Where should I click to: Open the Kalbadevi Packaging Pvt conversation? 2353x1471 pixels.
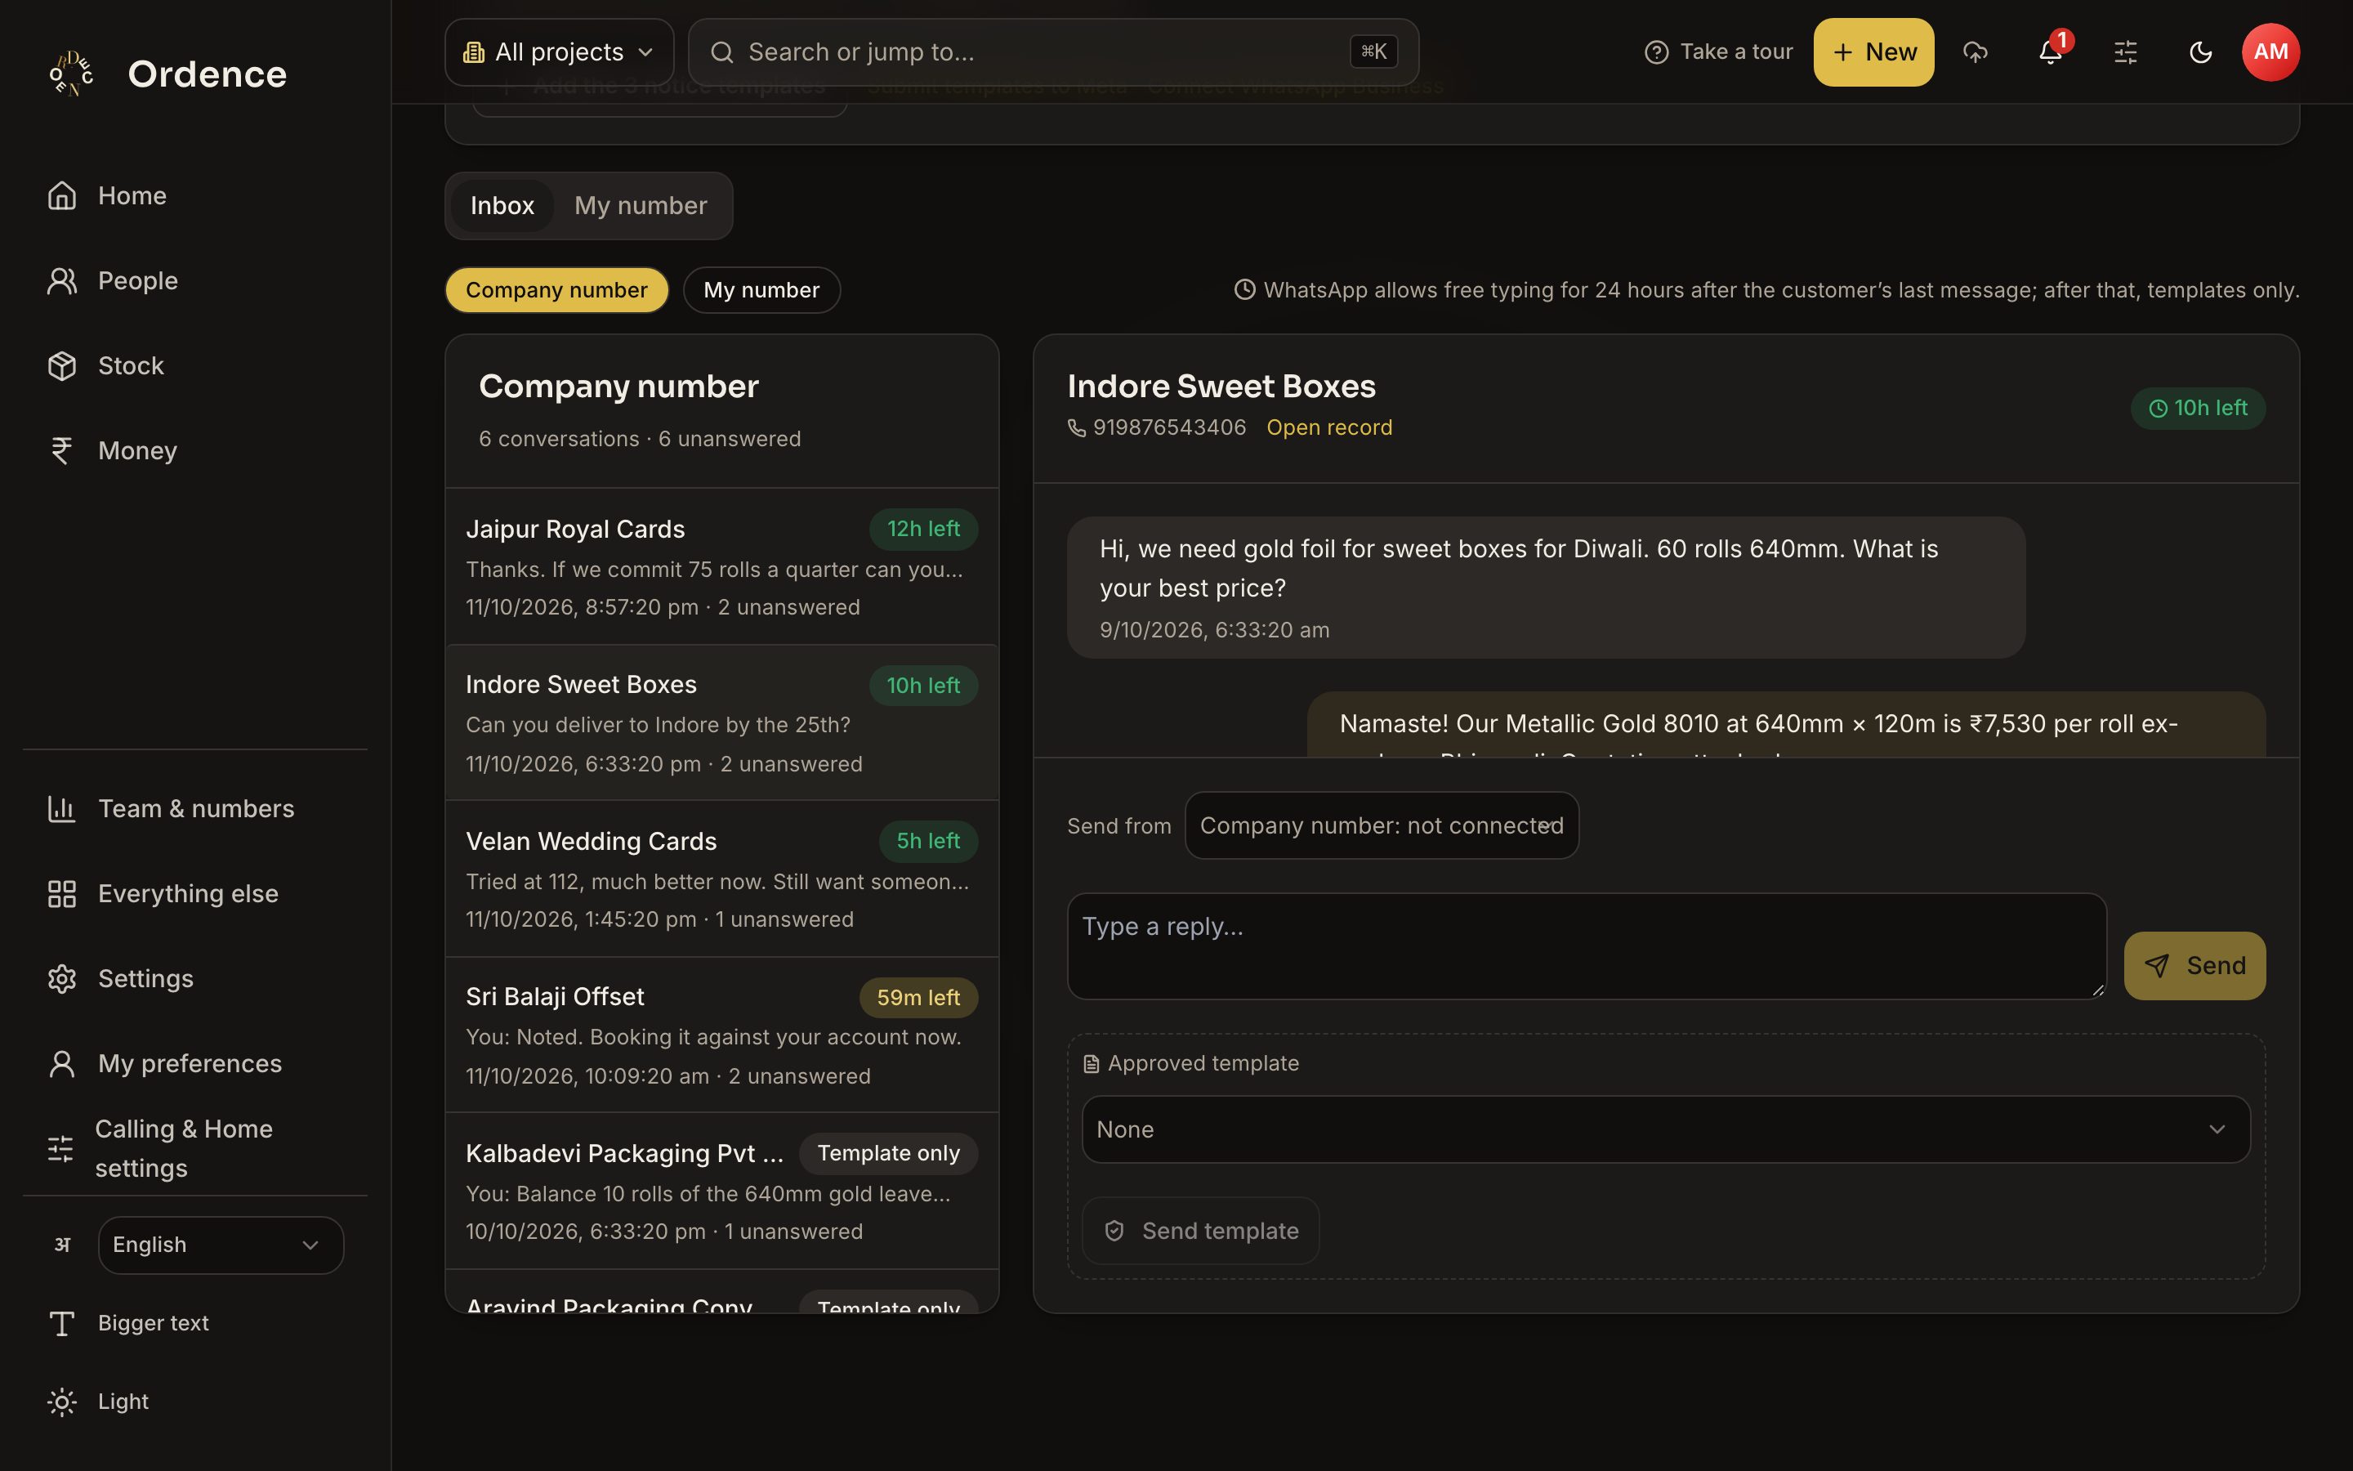pyautogui.click(x=721, y=1191)
